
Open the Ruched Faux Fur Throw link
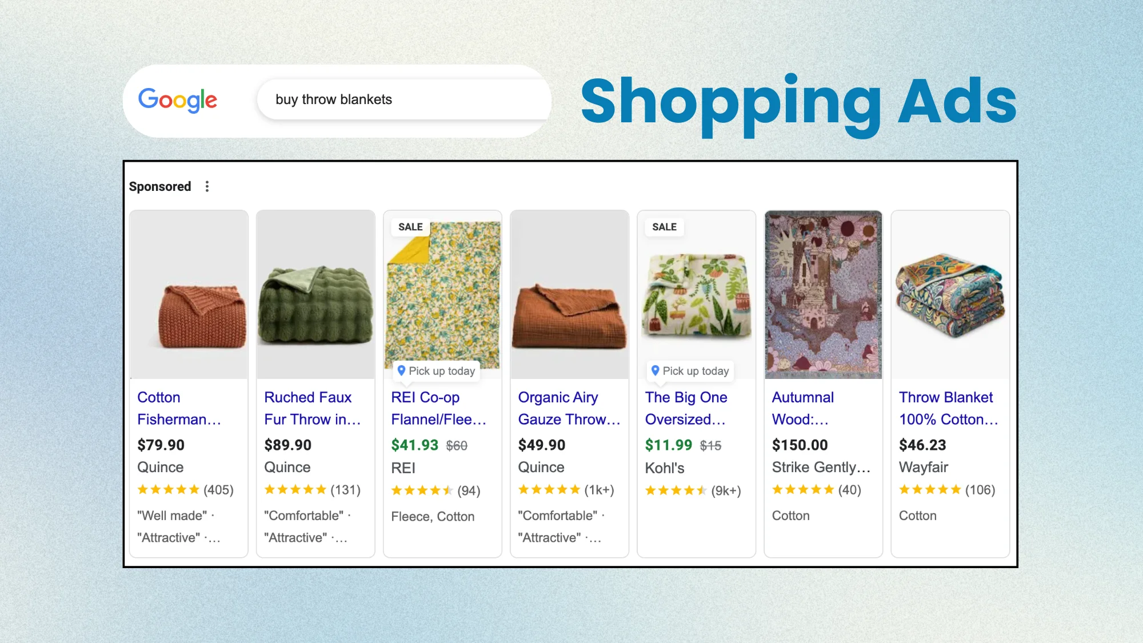(312, 408)
